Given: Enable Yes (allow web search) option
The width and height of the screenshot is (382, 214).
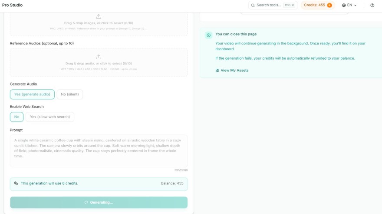Looking at the screenshot, I should click(50, 117).
